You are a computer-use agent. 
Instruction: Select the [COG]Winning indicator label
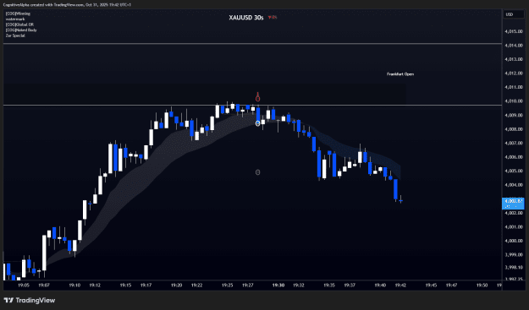[x=18, y=14]
